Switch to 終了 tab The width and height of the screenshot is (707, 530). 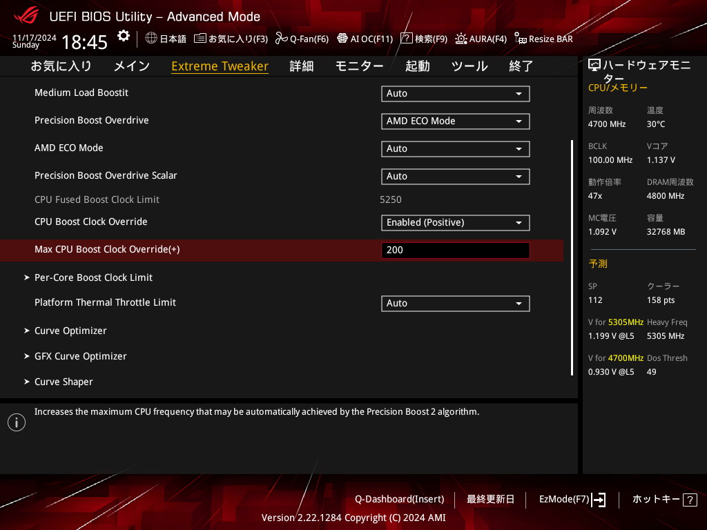[521, 66]
